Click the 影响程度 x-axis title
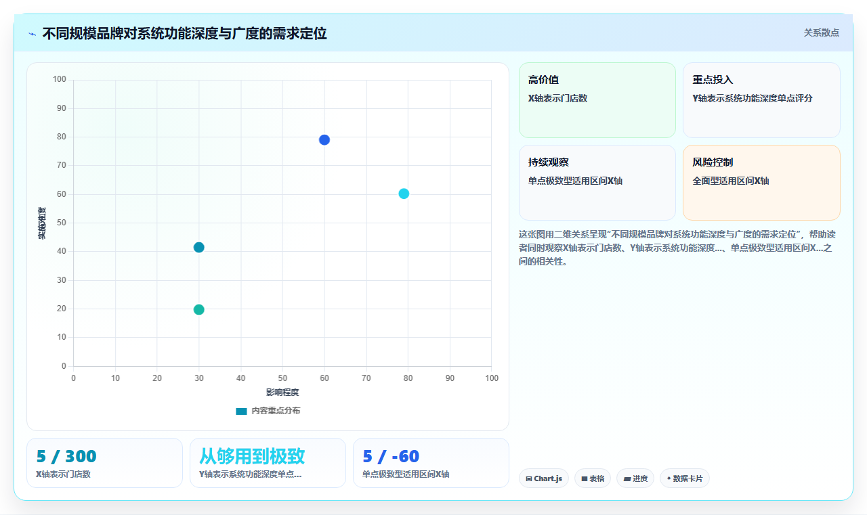 [x=282, y=393]
